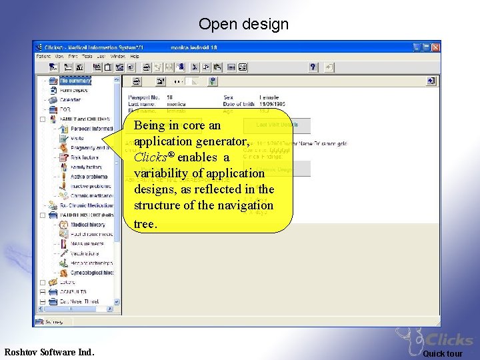Screen dimensions: 480x360
Task: Open the User menu
Action: pyautogui.click(x=101, y=56)
